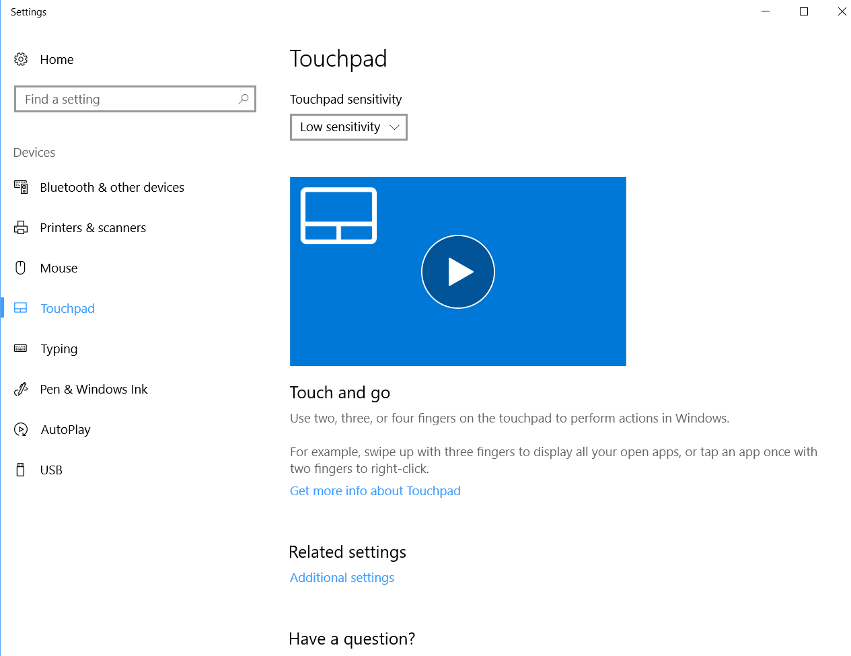Click the Pen & Windows Ink icon
Image resolution: width=851 pixels, height=656 pixels.
[21, 389]
